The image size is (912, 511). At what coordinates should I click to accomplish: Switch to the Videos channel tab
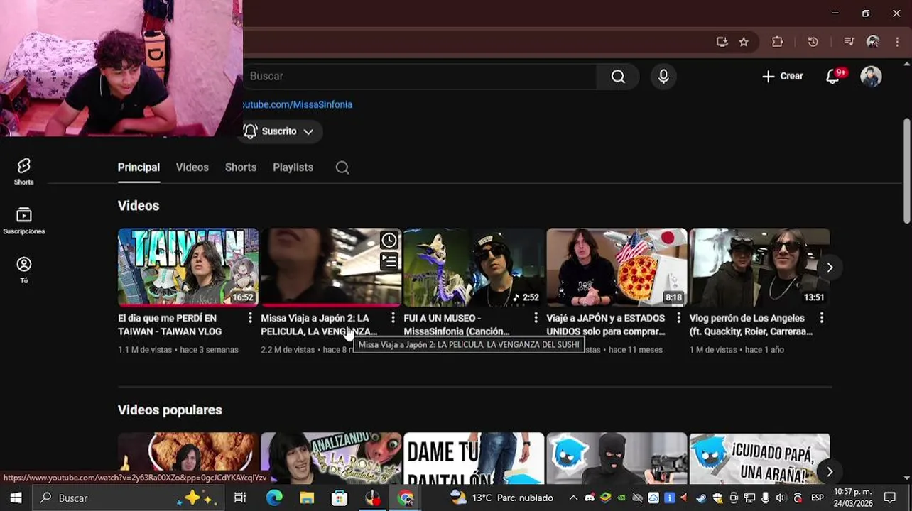(x=192, y=167)
